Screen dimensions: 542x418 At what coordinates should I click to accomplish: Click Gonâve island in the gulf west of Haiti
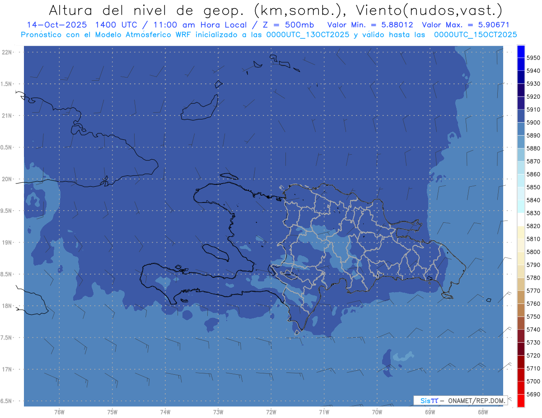pos(215,252)
